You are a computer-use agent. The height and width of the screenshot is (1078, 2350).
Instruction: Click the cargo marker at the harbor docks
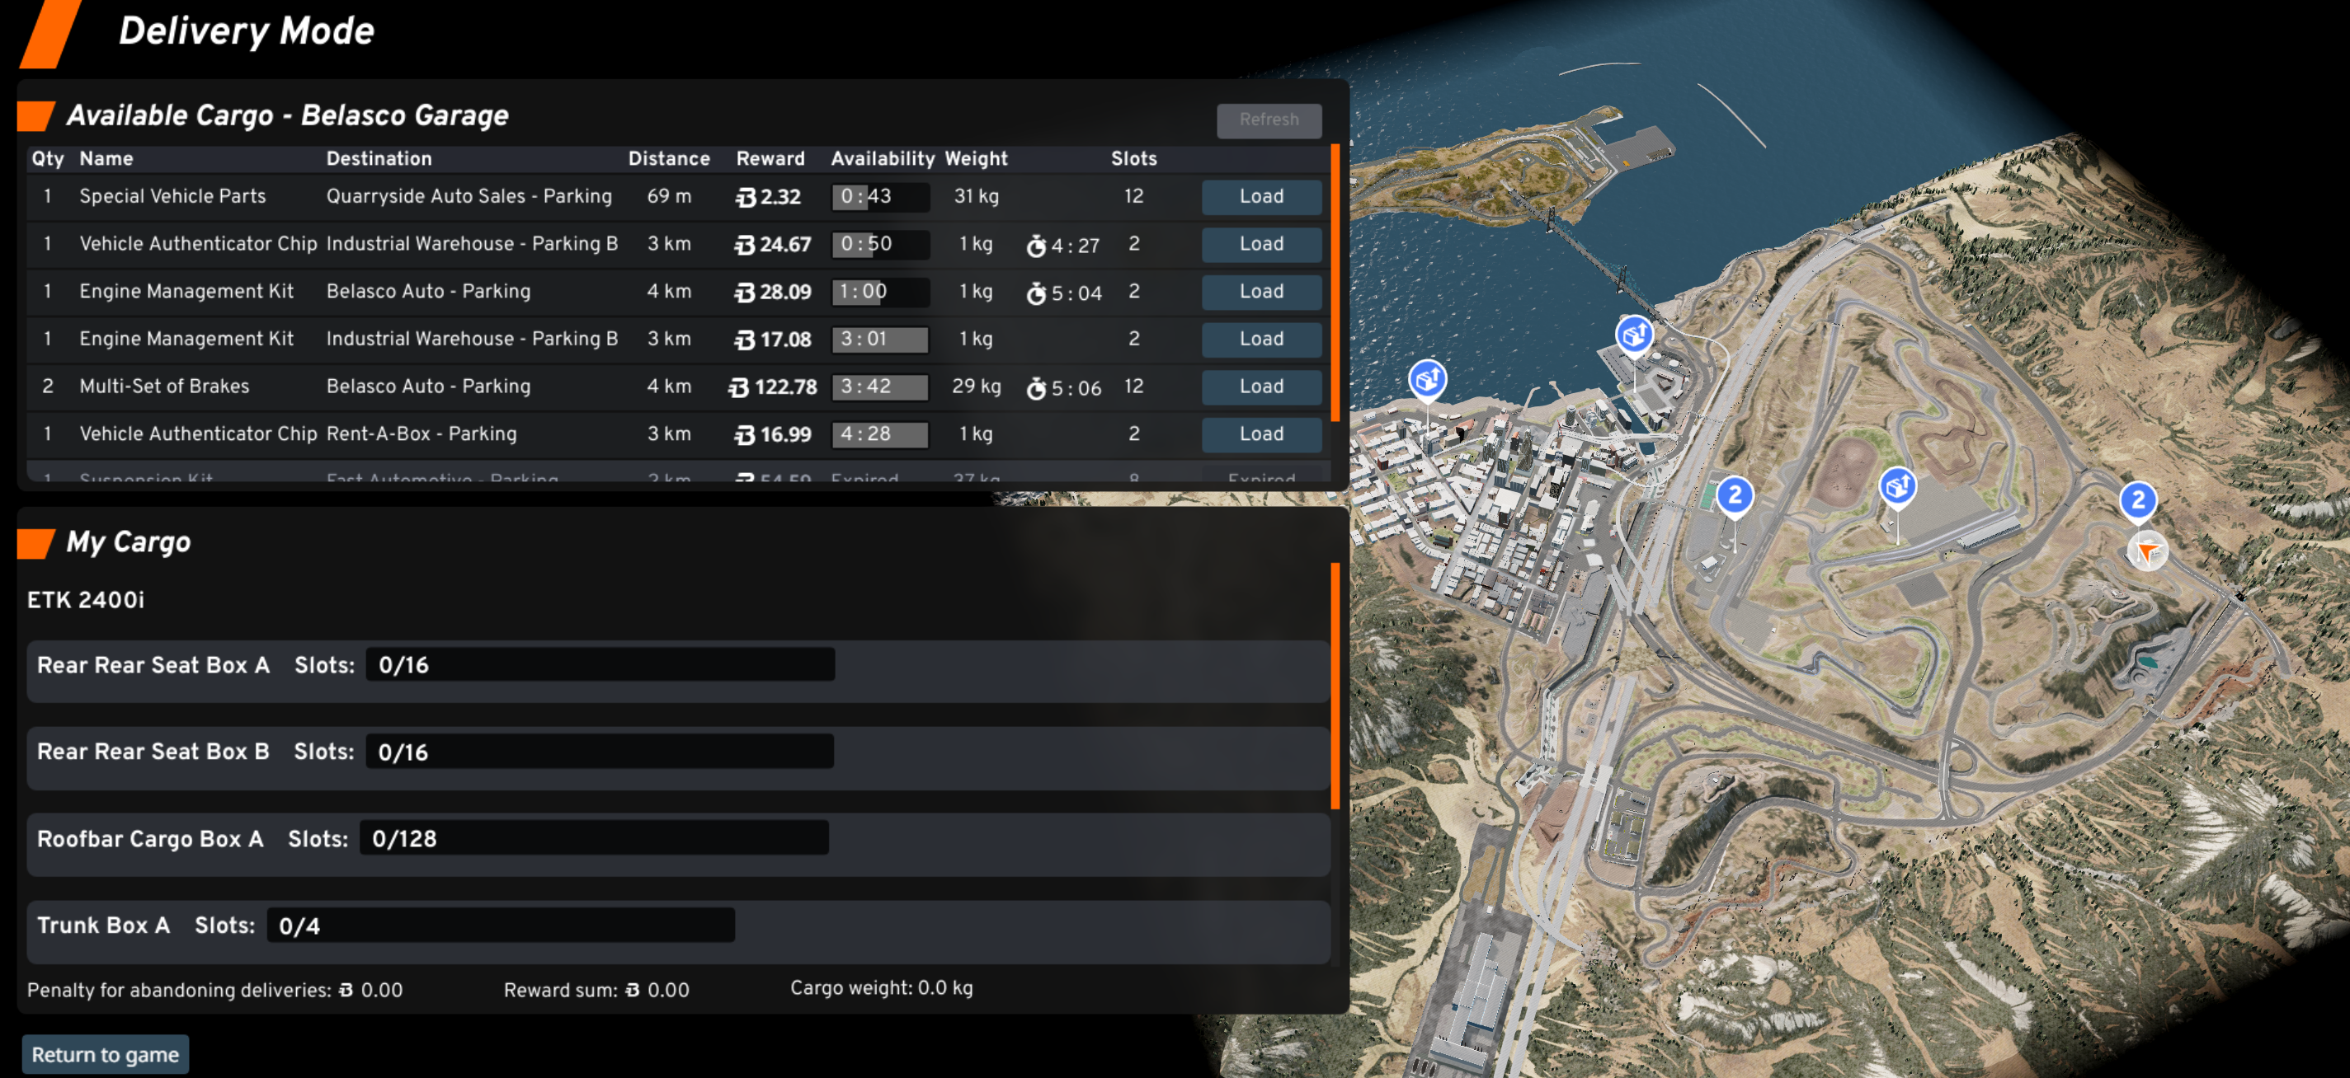[x=1633, y=335]
